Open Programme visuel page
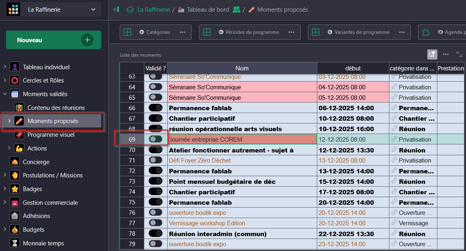Image resolution: width=466 pixels, height=251 pixels. click(x=51, y=135)
